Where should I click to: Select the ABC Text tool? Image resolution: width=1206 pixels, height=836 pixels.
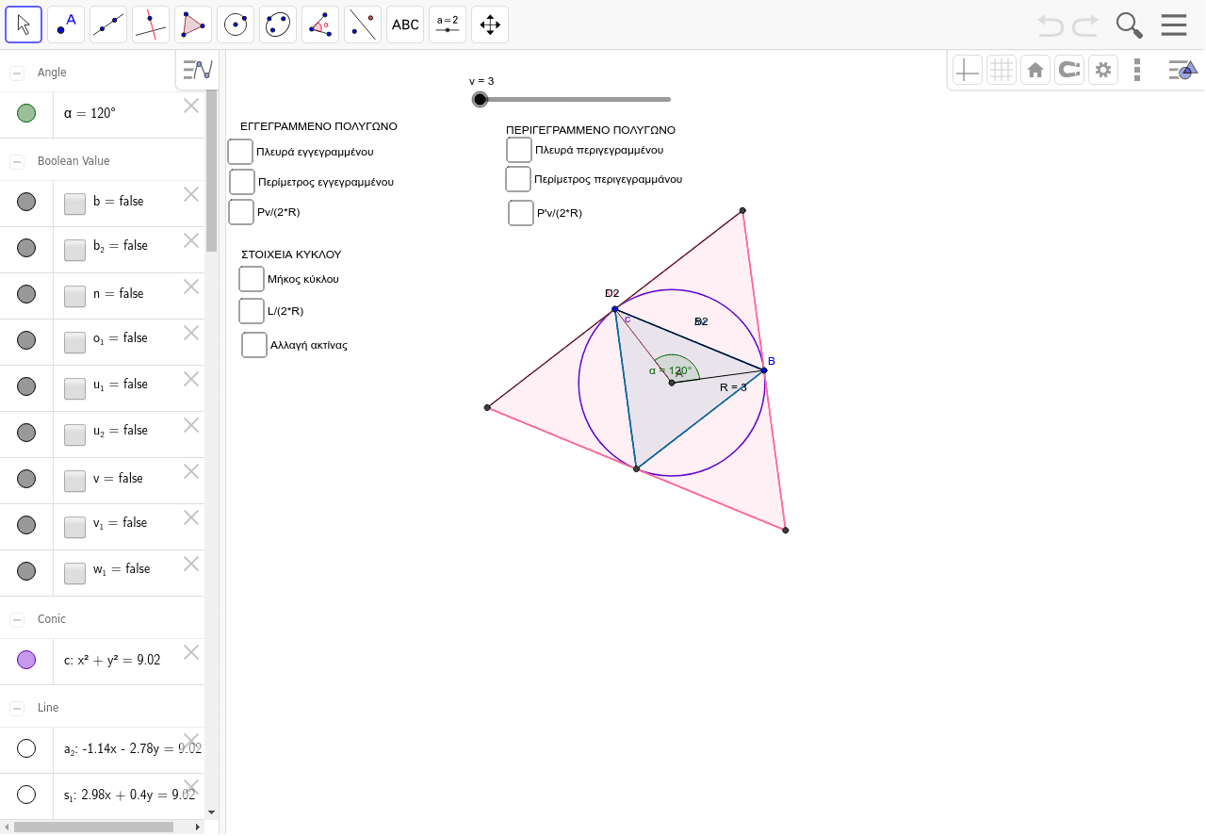pyautogui.click(x=405, y=25)
